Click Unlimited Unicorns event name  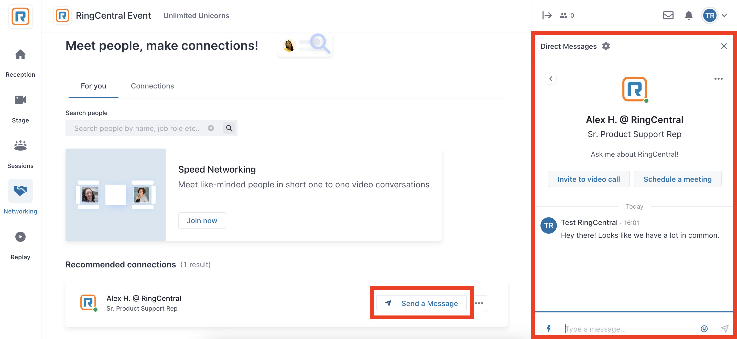click(196, 16)
